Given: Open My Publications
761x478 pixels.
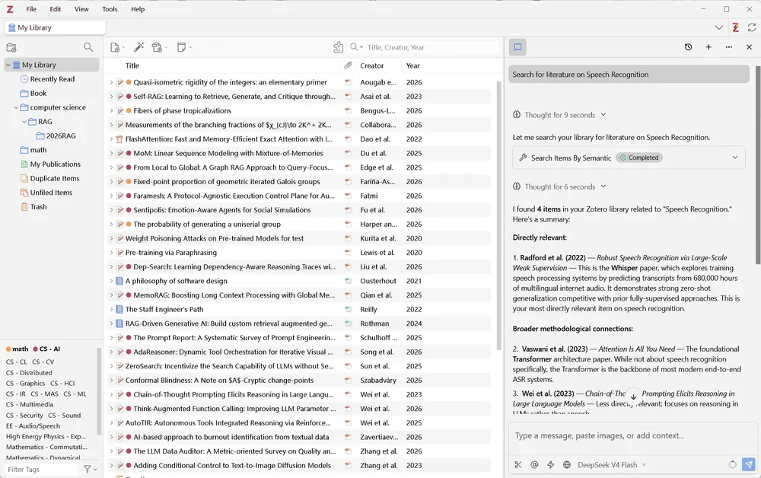Looking at the screenshot, I should 56,164.
